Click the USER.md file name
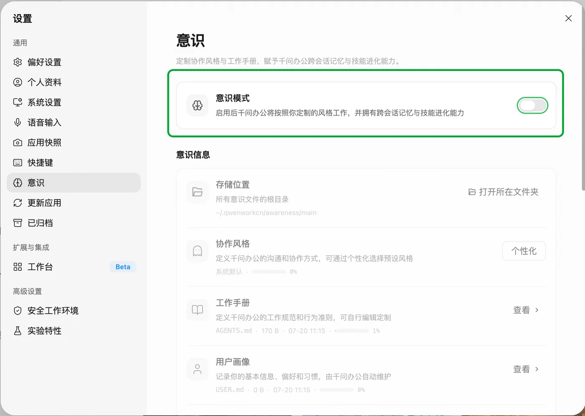This screenshot has width=585, height=416. click(x=229, y=390)
